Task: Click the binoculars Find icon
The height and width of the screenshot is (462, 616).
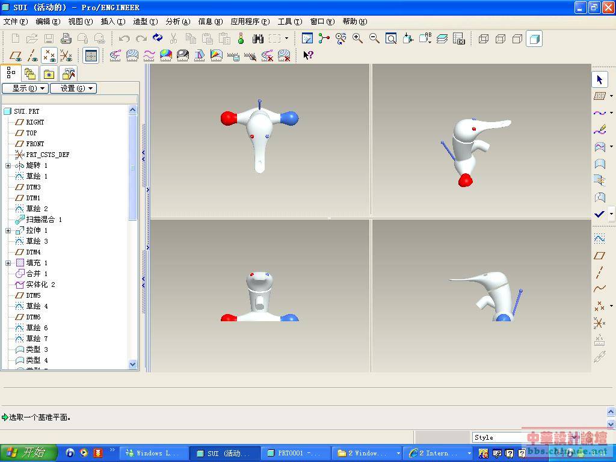Action: [x=257, y=38]
